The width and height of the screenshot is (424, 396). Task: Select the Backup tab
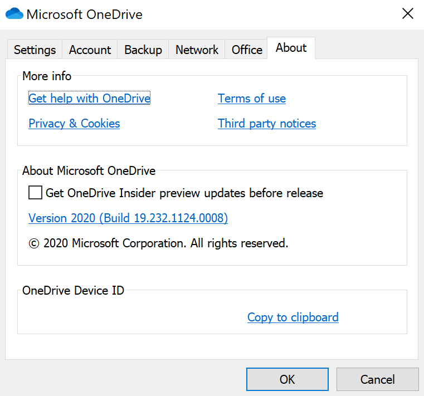coord(143,50)
